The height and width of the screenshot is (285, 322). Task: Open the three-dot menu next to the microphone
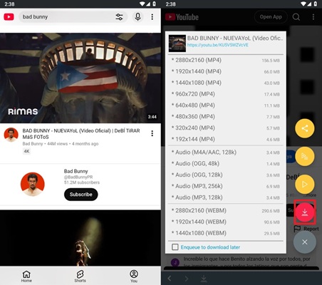tap(152, 17)
